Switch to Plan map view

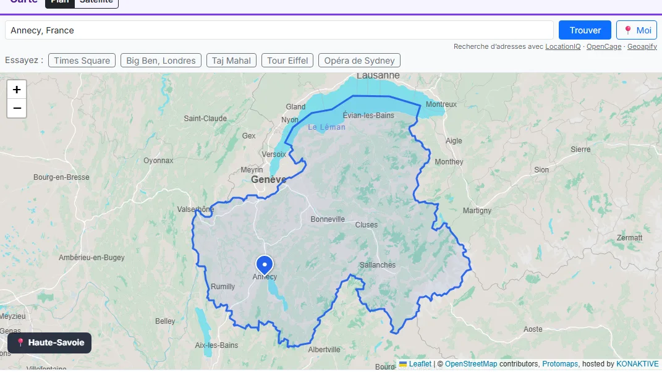(x=60, y=2)
